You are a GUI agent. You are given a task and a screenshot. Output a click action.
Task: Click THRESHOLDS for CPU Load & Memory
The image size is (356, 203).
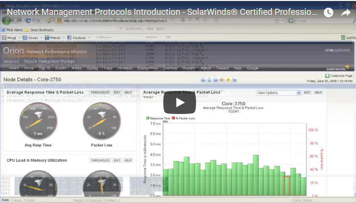pos(100,160)
